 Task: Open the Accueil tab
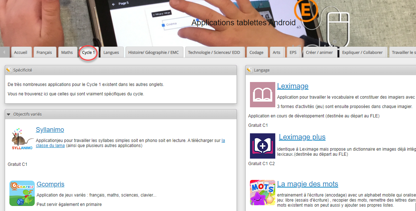(21, 52)
